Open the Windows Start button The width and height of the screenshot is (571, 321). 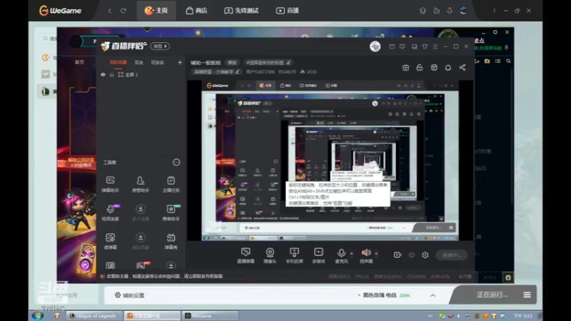click(x=38, y=315)
